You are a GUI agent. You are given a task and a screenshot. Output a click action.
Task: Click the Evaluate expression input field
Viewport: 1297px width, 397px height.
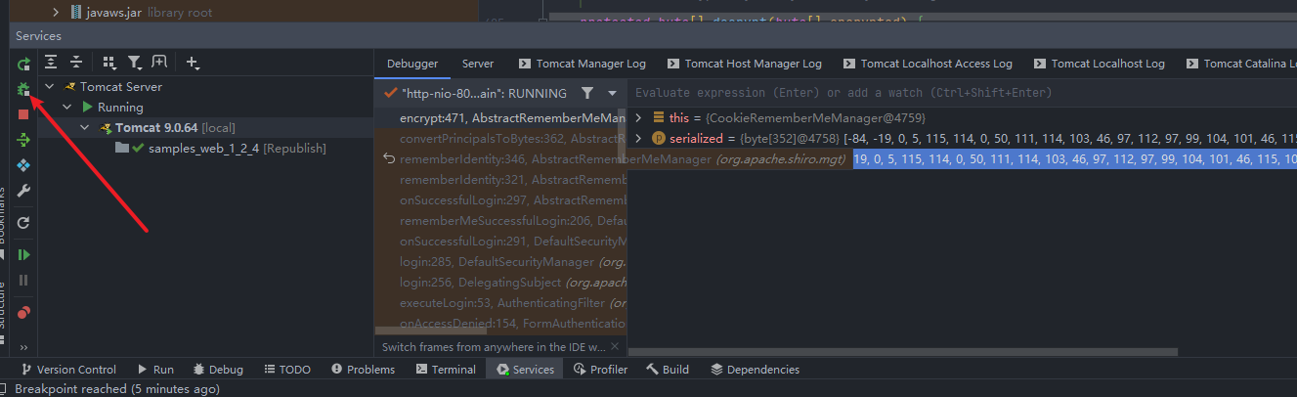click(x=962, y=93)
